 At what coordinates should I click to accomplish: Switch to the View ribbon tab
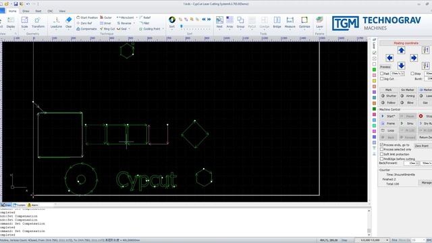[x=62, y=11]
